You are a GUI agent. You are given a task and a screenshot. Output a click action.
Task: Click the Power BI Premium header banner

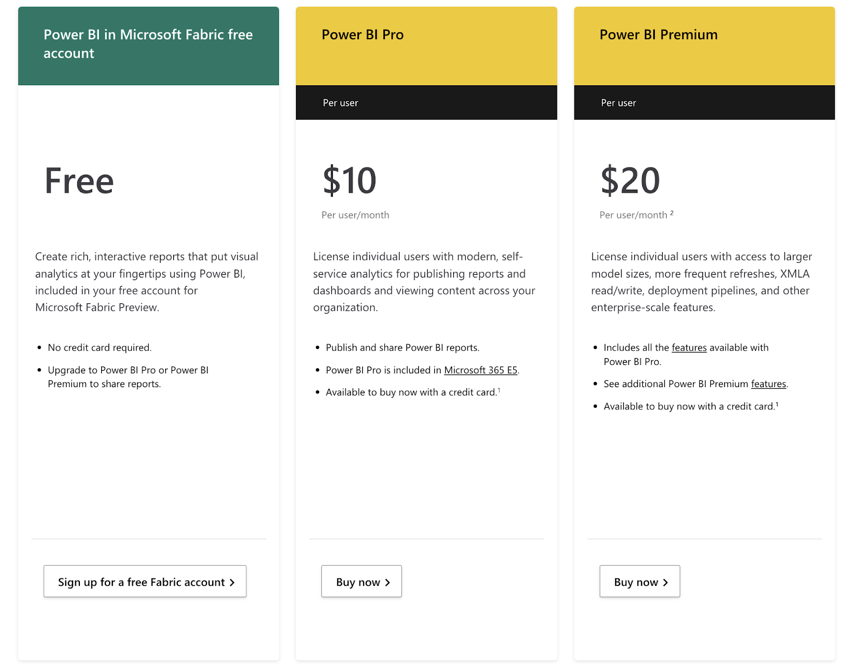click(704, 42)
